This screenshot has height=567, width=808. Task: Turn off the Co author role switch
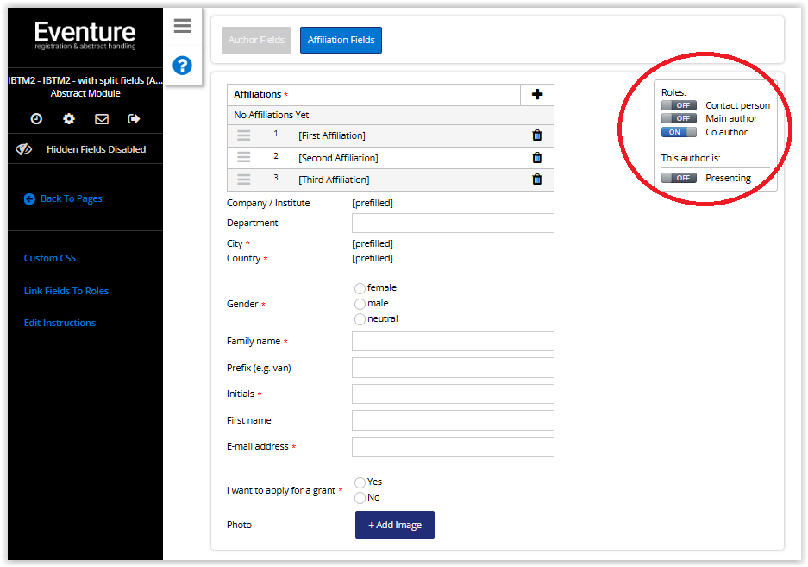(679, 132)
